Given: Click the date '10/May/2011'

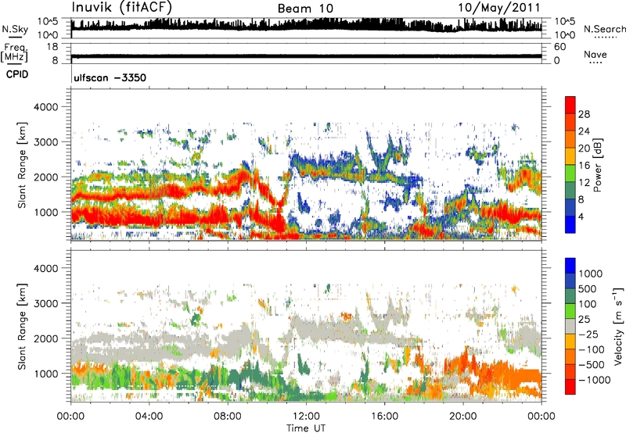Looking at the screenshot, I should (x=499, y=8).
